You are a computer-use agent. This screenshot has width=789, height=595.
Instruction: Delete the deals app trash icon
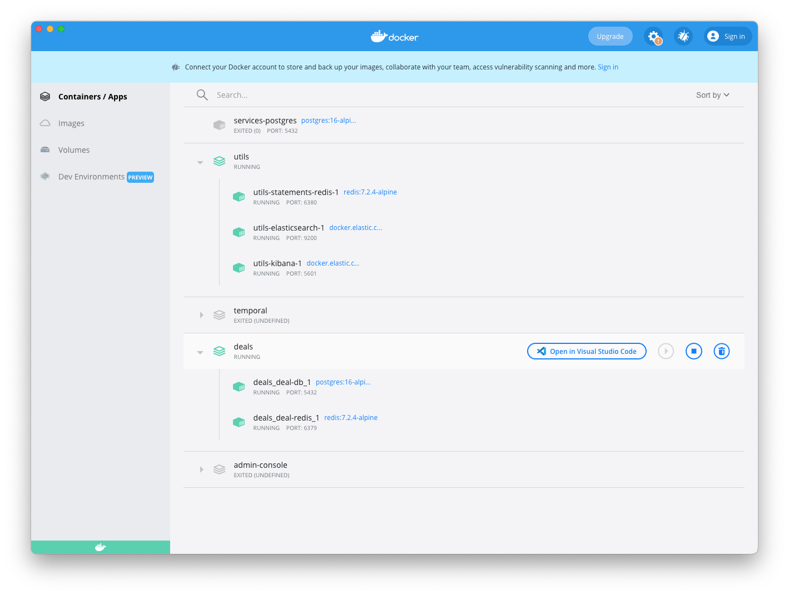[722, 351]
